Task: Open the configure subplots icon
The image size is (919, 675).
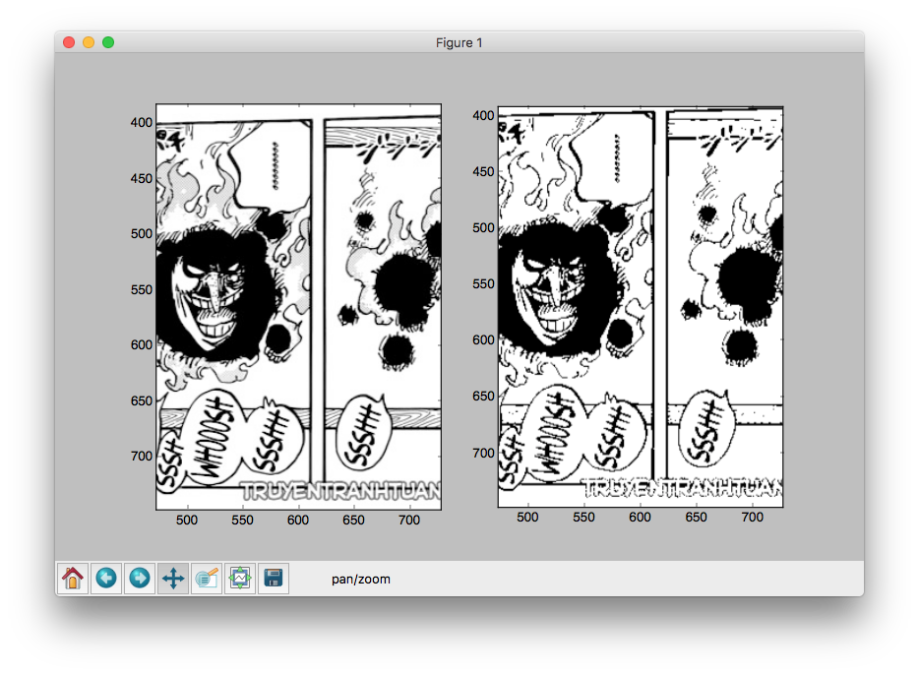Action: [240, 579]
